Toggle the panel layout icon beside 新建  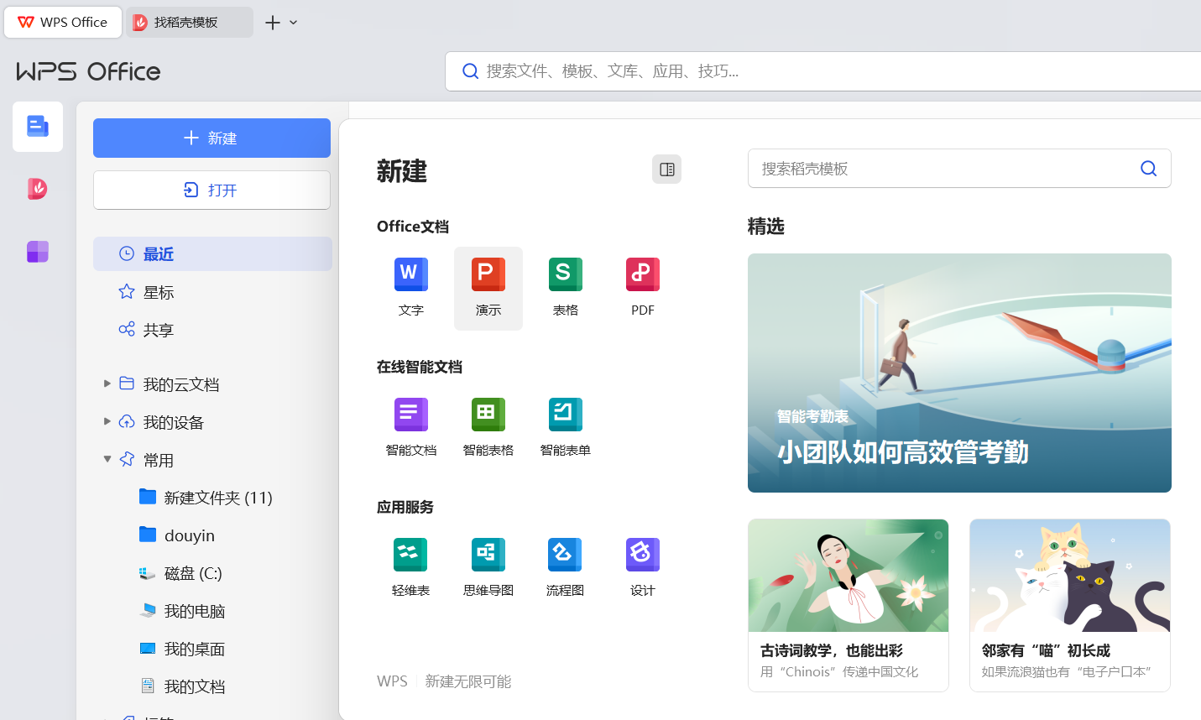667,170
